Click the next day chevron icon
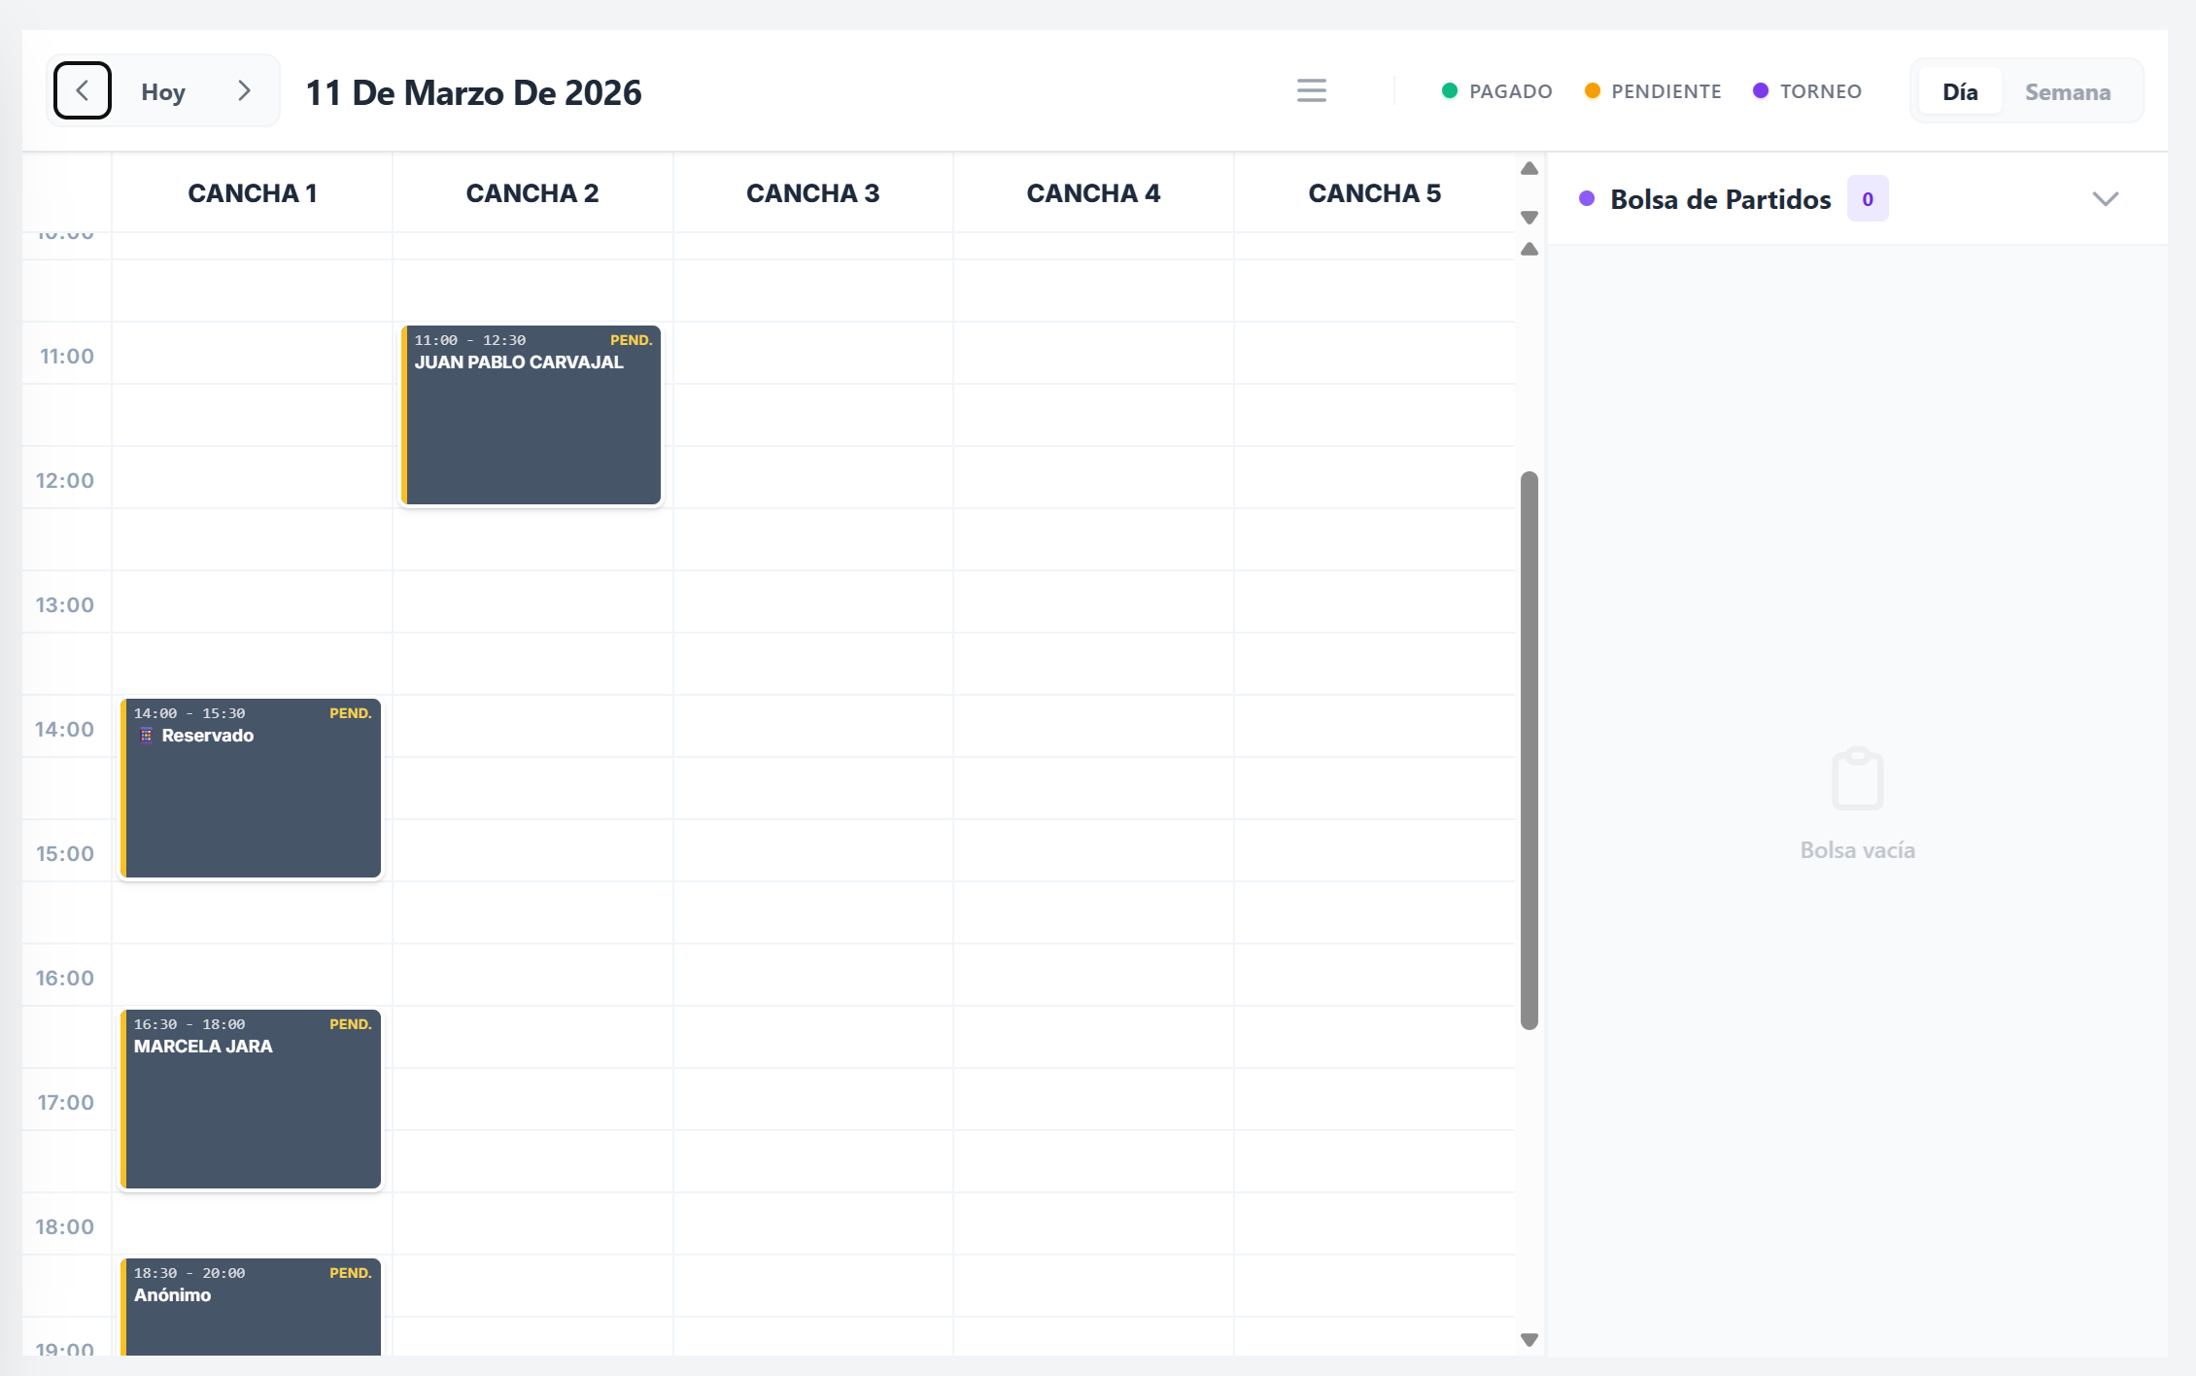The width and height of the screenshot is (2196, 1376). 245,90
